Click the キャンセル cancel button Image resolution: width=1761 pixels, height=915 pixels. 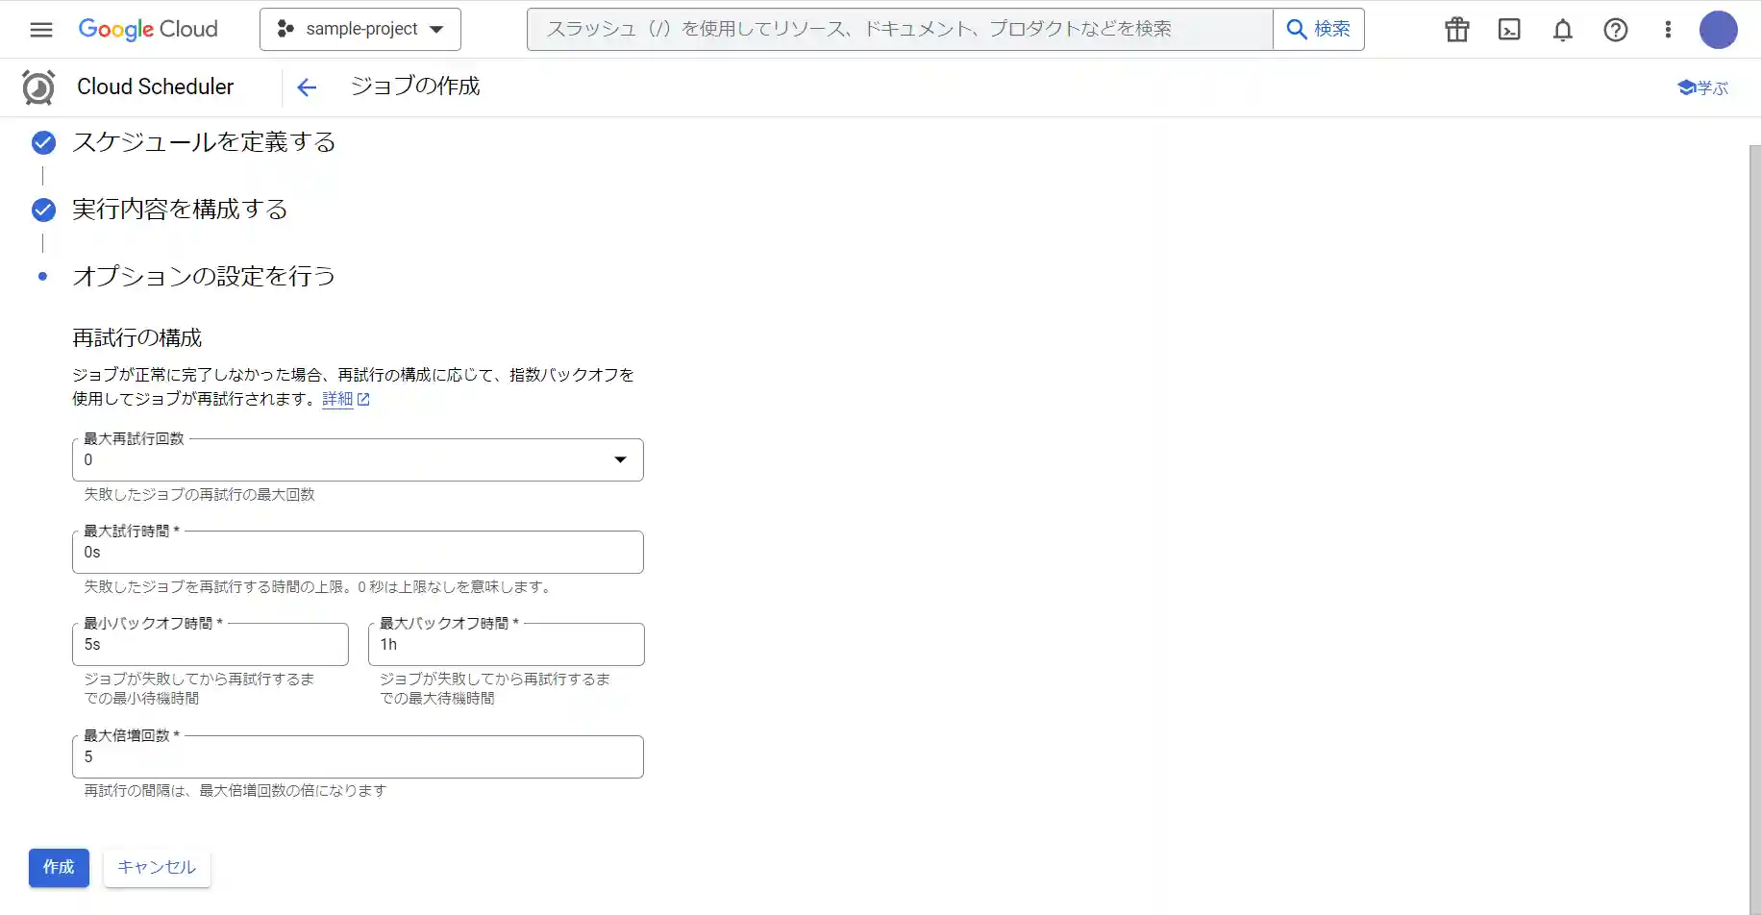coord(157,868)
